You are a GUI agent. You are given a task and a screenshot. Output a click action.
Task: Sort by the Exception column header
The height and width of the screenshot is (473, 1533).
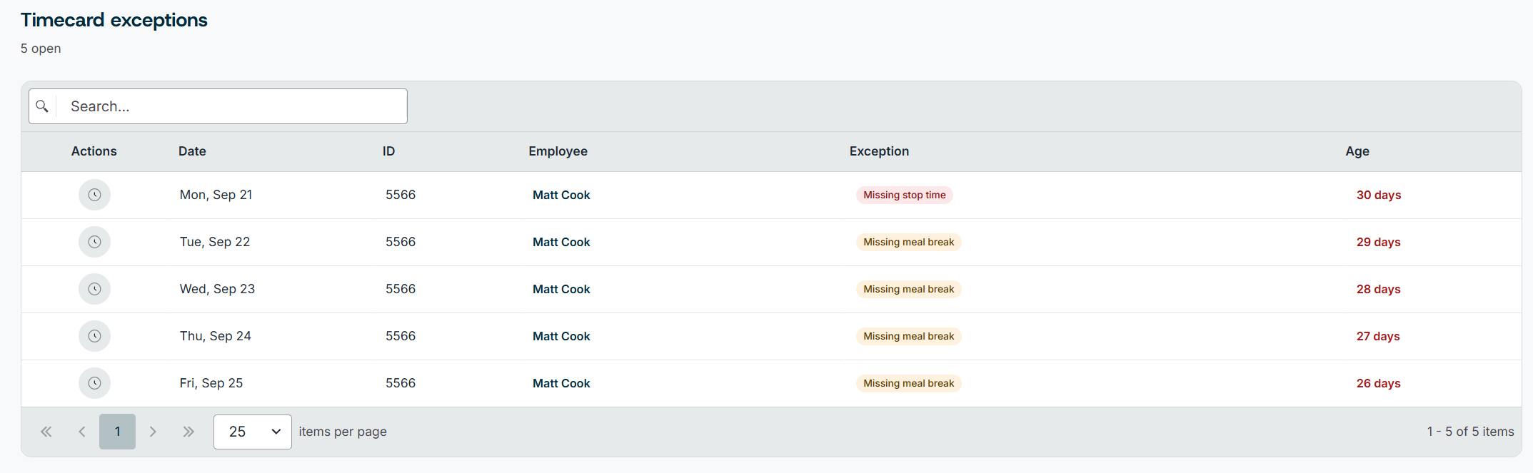(x=879, y=151)
